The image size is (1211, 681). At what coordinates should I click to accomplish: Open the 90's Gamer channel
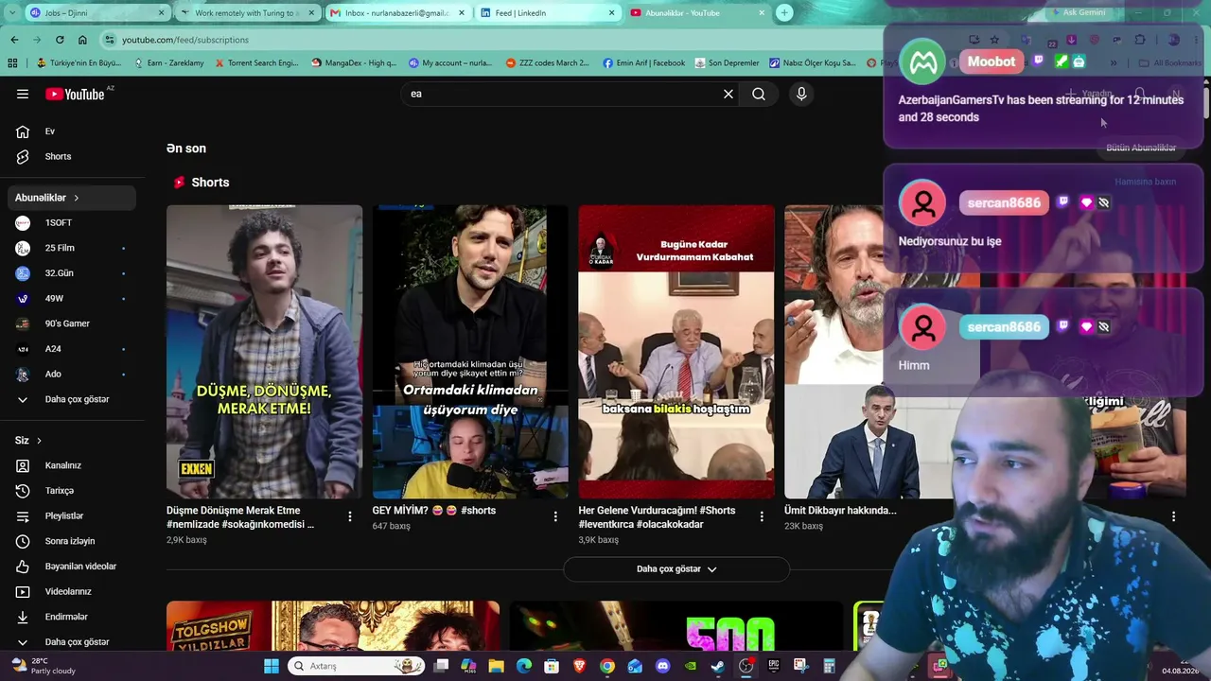pyautogui.click(x=72, y=323)
